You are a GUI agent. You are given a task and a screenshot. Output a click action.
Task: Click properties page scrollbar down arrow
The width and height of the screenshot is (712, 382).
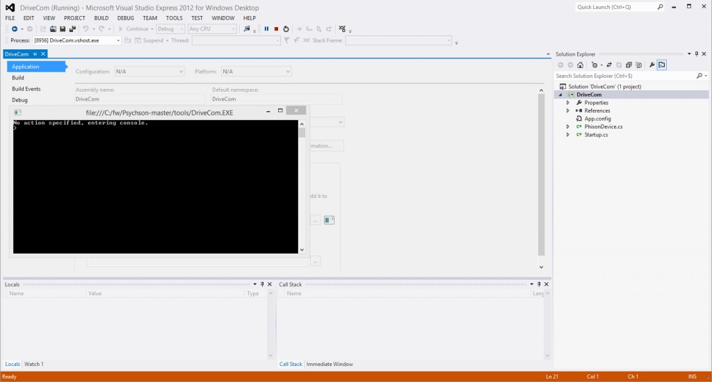pos(541,267)
